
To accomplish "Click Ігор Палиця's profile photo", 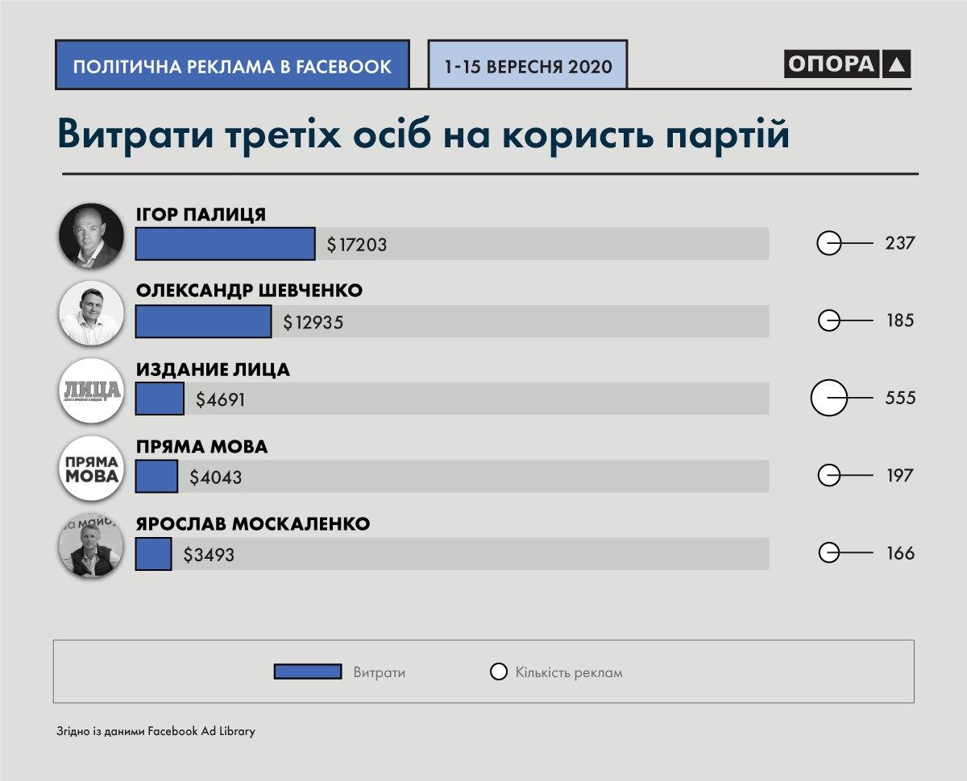I will click(91, 235).
